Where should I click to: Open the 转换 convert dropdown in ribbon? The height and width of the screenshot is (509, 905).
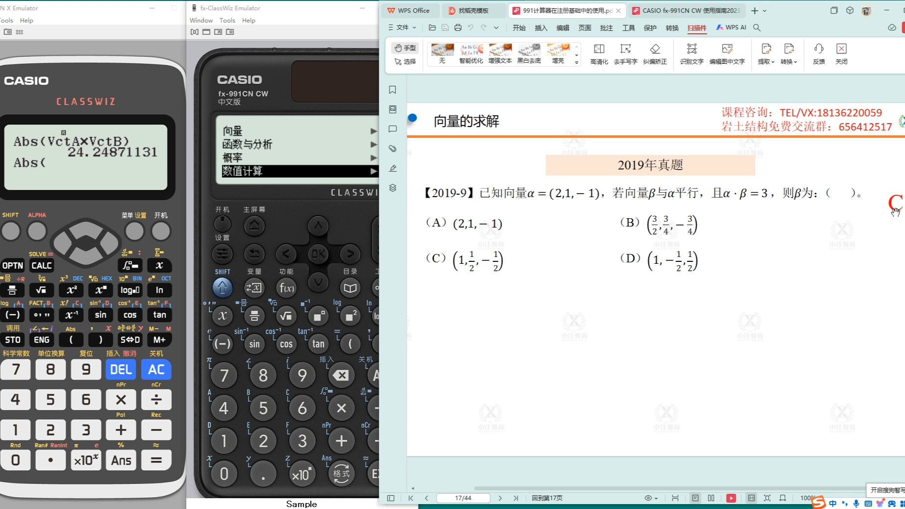click(789, 54)
